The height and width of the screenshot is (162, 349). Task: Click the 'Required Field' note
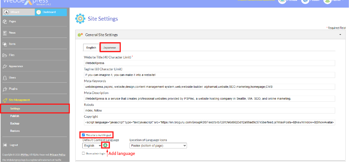336,28
